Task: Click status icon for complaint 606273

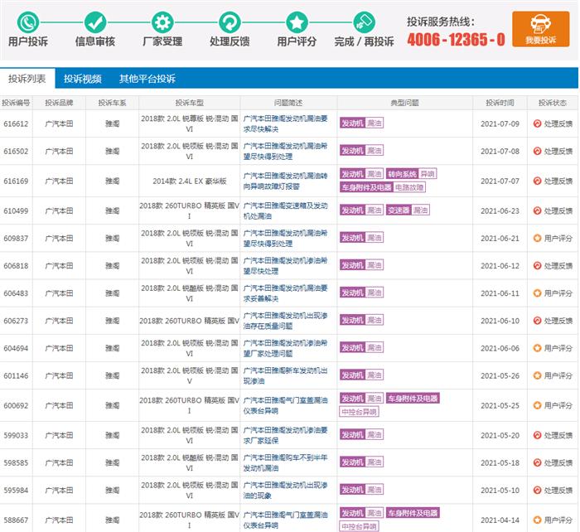Action: [538, 321]
